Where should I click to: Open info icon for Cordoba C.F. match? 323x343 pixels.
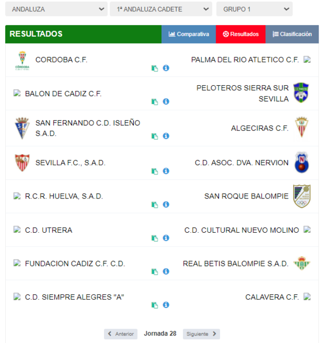166,68
